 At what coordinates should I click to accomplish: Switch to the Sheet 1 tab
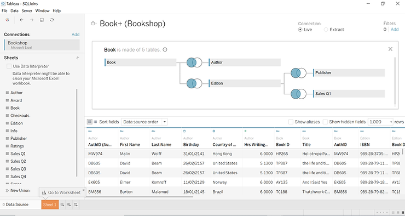click(50, 204)
